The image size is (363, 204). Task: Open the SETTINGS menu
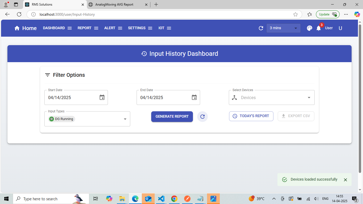(140, 28)
